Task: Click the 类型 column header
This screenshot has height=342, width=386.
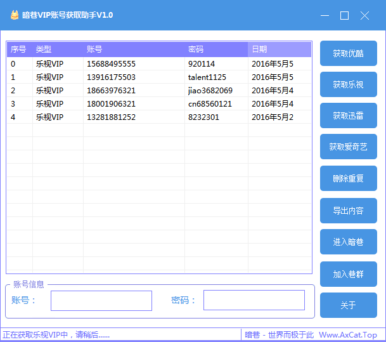Action: click(x=57, y=49)
